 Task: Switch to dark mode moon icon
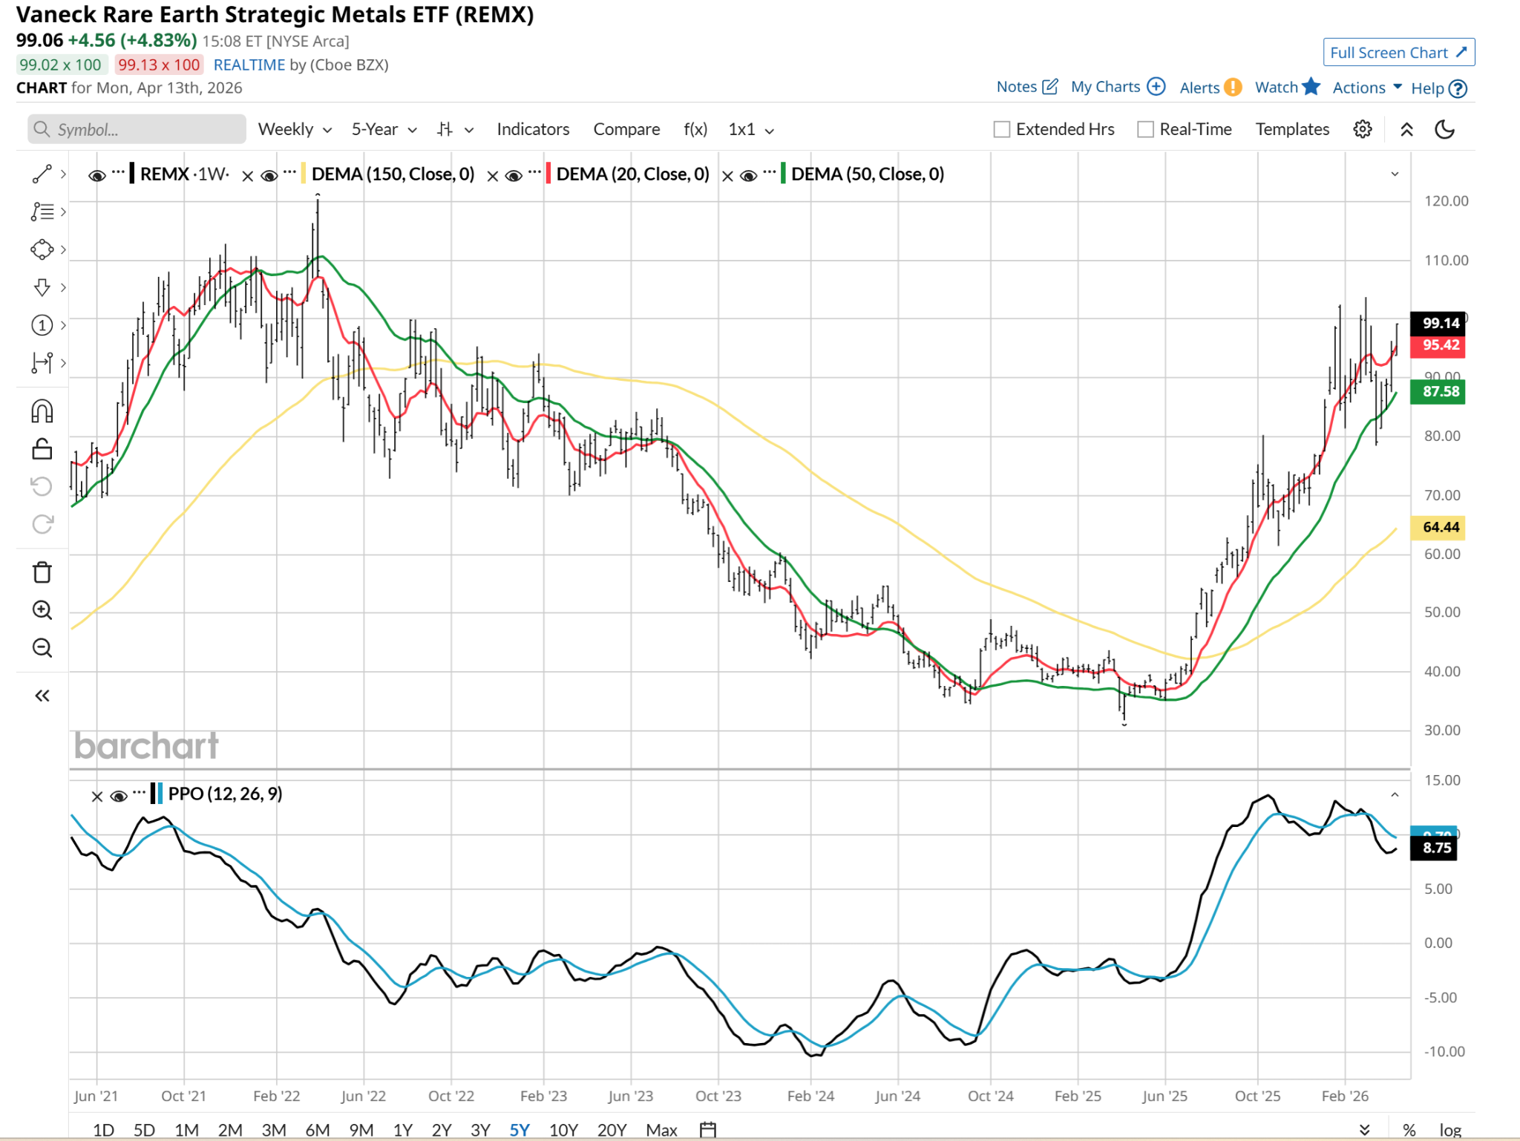pyautogui.click(x=1444, y=129)
